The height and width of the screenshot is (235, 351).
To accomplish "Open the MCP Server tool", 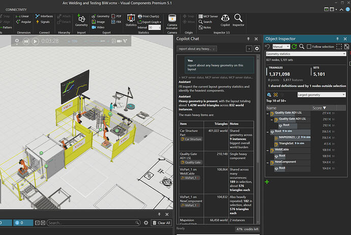I will point(208,16).
